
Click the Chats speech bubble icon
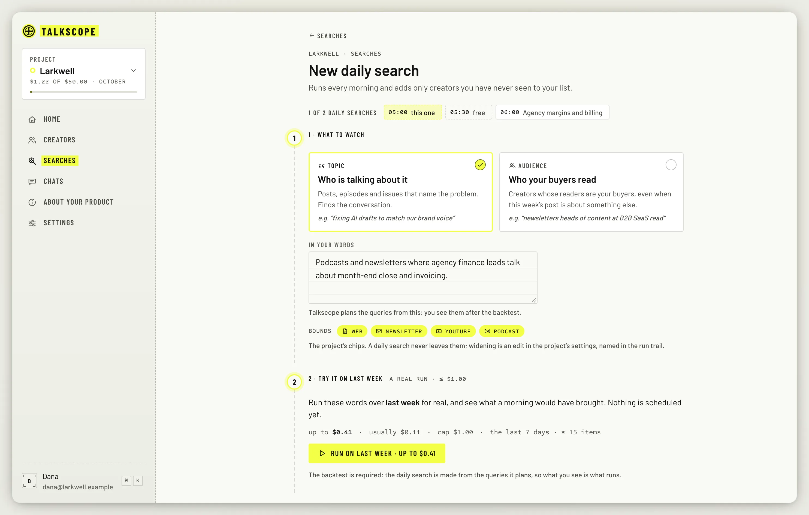click(x=32, y=181)
